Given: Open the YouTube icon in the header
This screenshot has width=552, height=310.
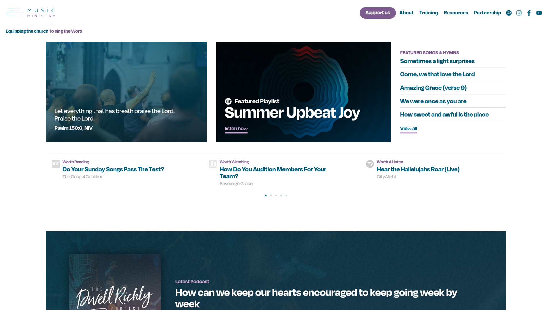Looking at the screenshot, I should click(x=539, y=13).
